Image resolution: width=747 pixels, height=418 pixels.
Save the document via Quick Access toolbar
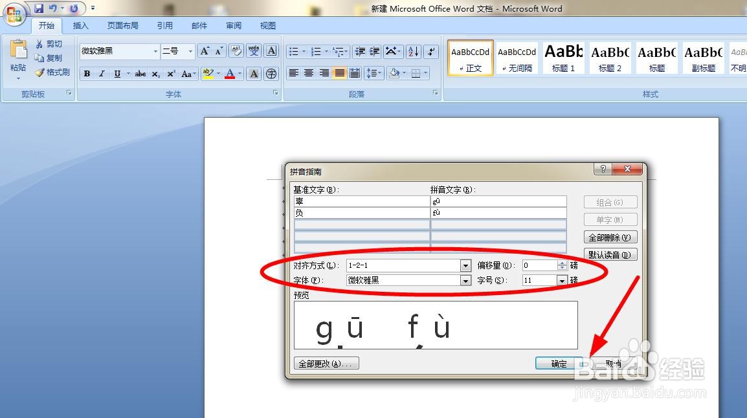point(39,6)
